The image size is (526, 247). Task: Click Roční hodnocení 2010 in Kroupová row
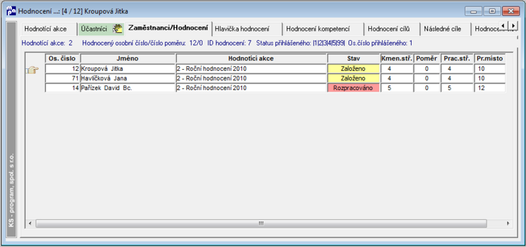click(x=251, y=69)
